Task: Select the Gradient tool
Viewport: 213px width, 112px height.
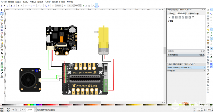Action: 2,66
